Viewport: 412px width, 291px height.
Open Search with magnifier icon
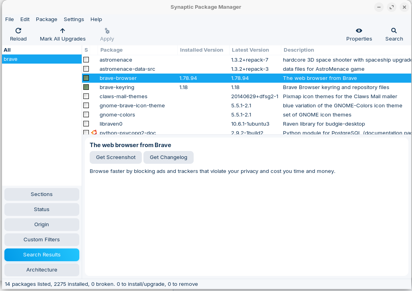click(394, 31)
